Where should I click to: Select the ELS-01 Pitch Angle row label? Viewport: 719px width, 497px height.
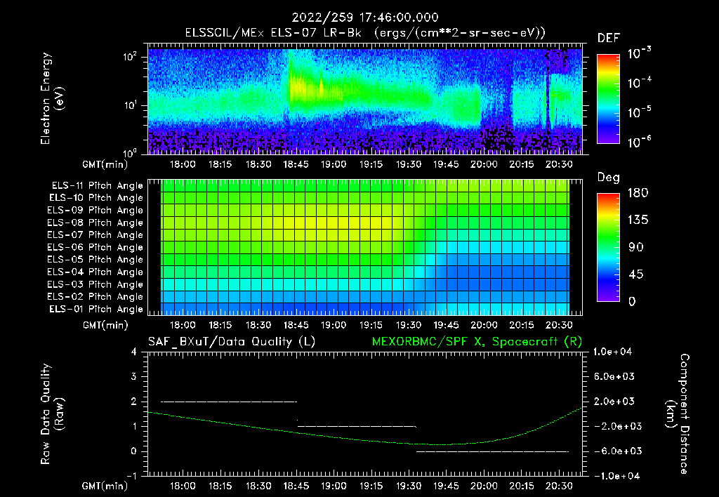(96, 309)
